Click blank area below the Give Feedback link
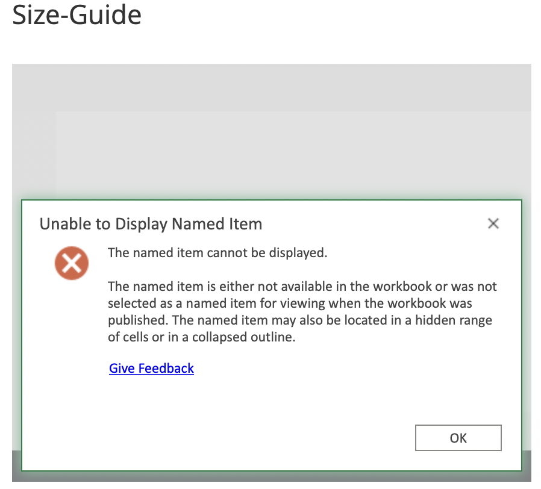This screenshot has width=541, height=489. pos(151,403)
